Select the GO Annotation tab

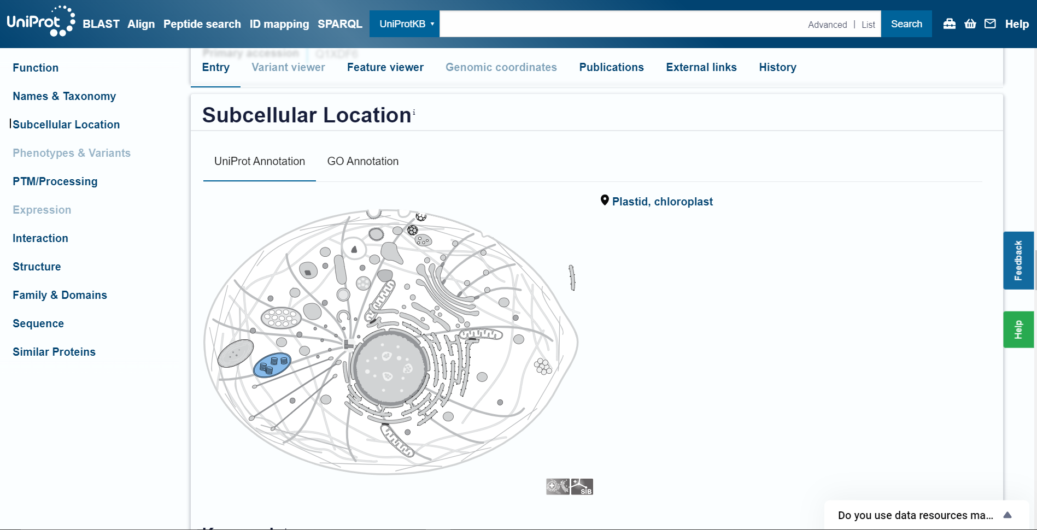coord(363,161)
